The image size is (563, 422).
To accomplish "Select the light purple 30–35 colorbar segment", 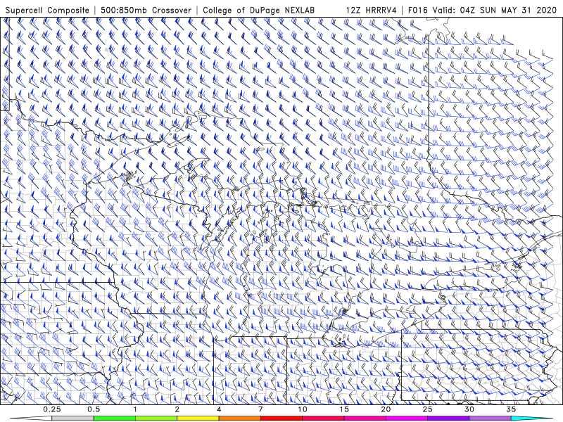I will tap(490, 418).
